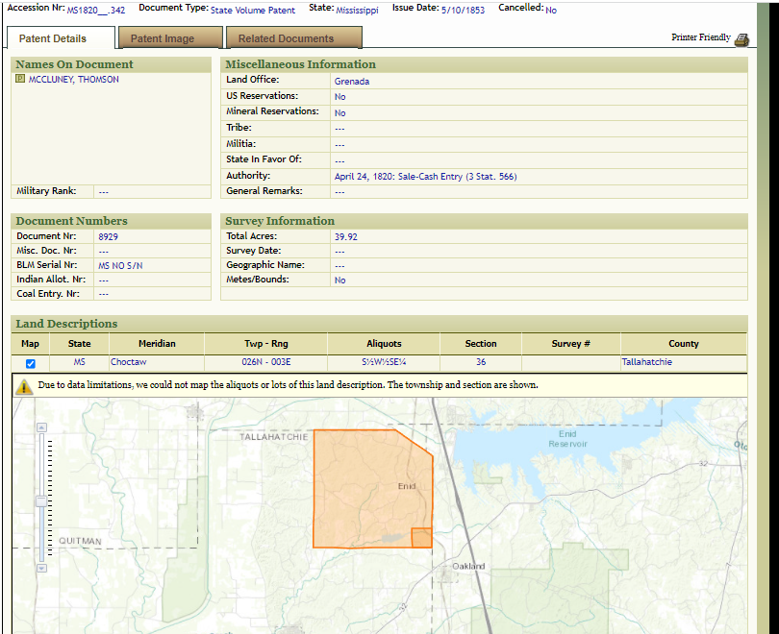779x634 pixels.
Task: Click the Tallahatchie county entry
Action: tap(646, 362)
